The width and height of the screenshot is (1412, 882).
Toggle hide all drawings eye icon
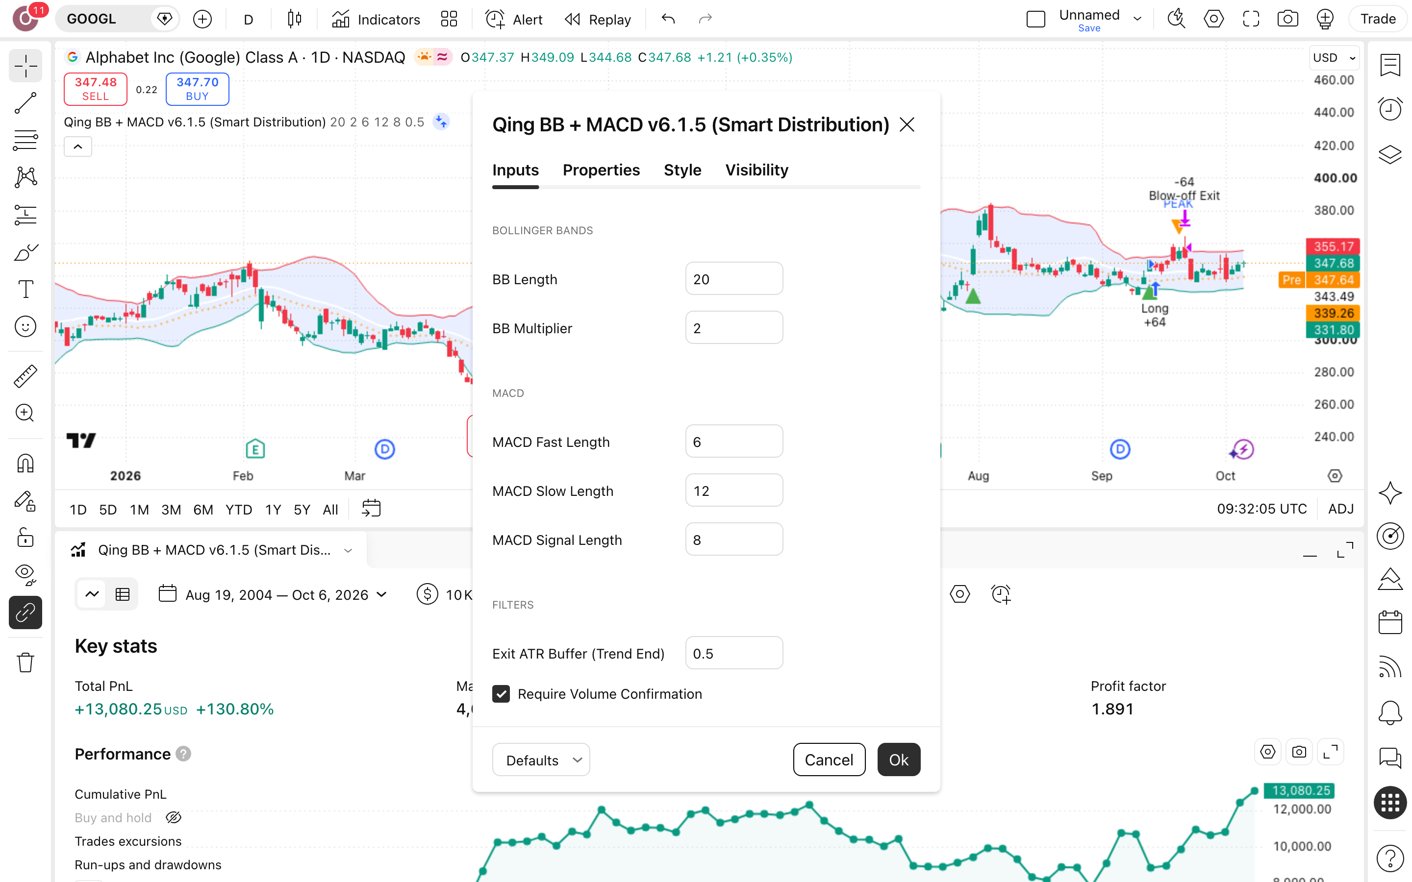25,575
